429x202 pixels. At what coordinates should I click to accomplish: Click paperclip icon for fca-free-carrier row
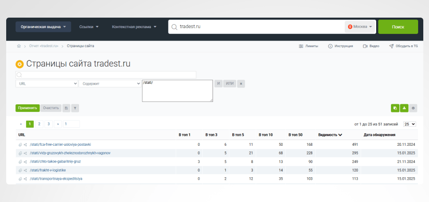(x=20, y=144)
